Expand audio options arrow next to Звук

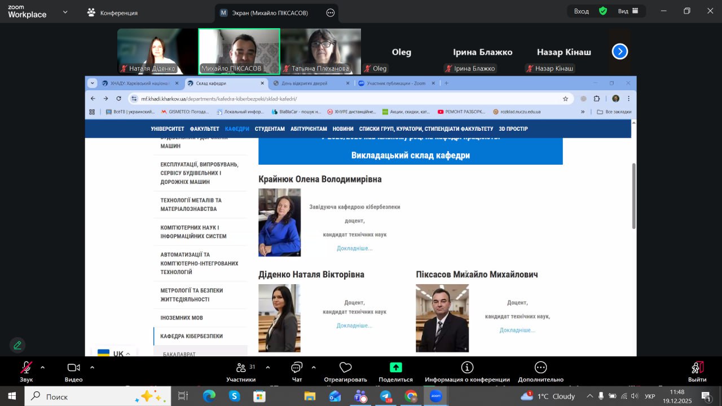[43, 367]
